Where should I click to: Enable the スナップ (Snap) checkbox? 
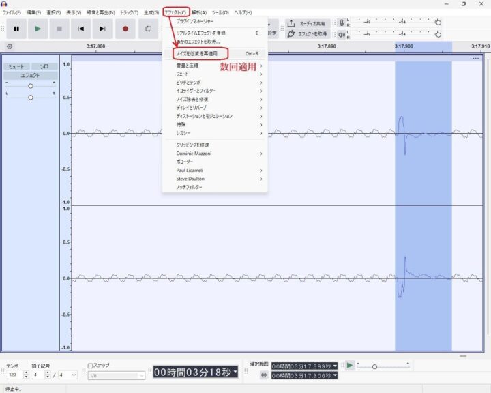click(x=91, y=366)
